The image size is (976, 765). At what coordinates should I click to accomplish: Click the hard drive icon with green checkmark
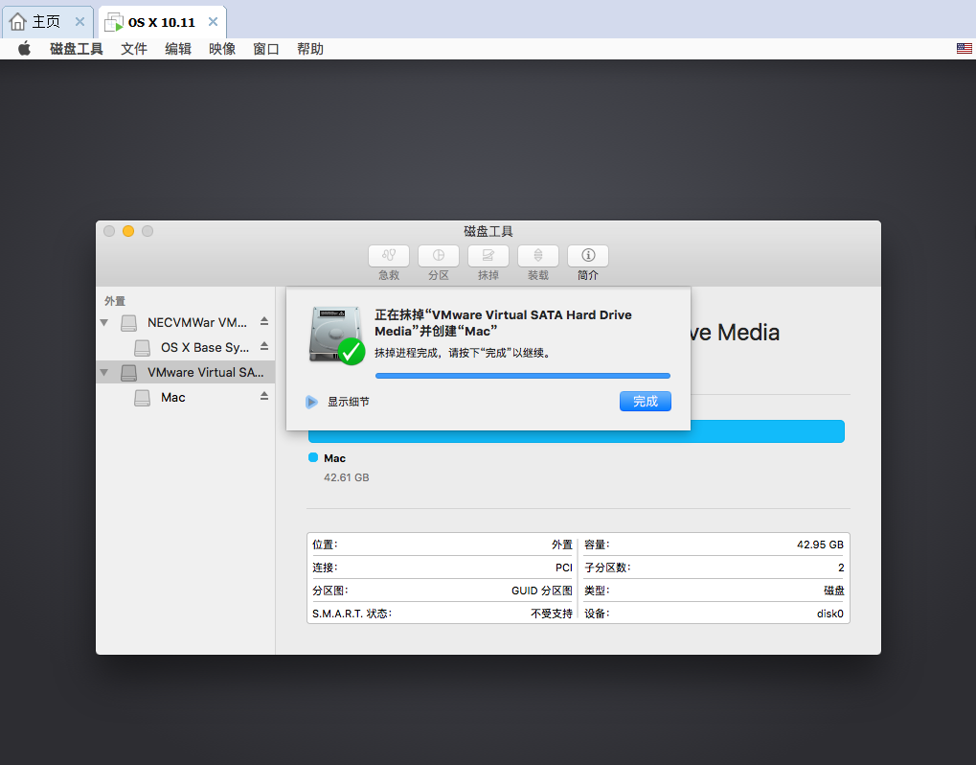click(337, 336)
